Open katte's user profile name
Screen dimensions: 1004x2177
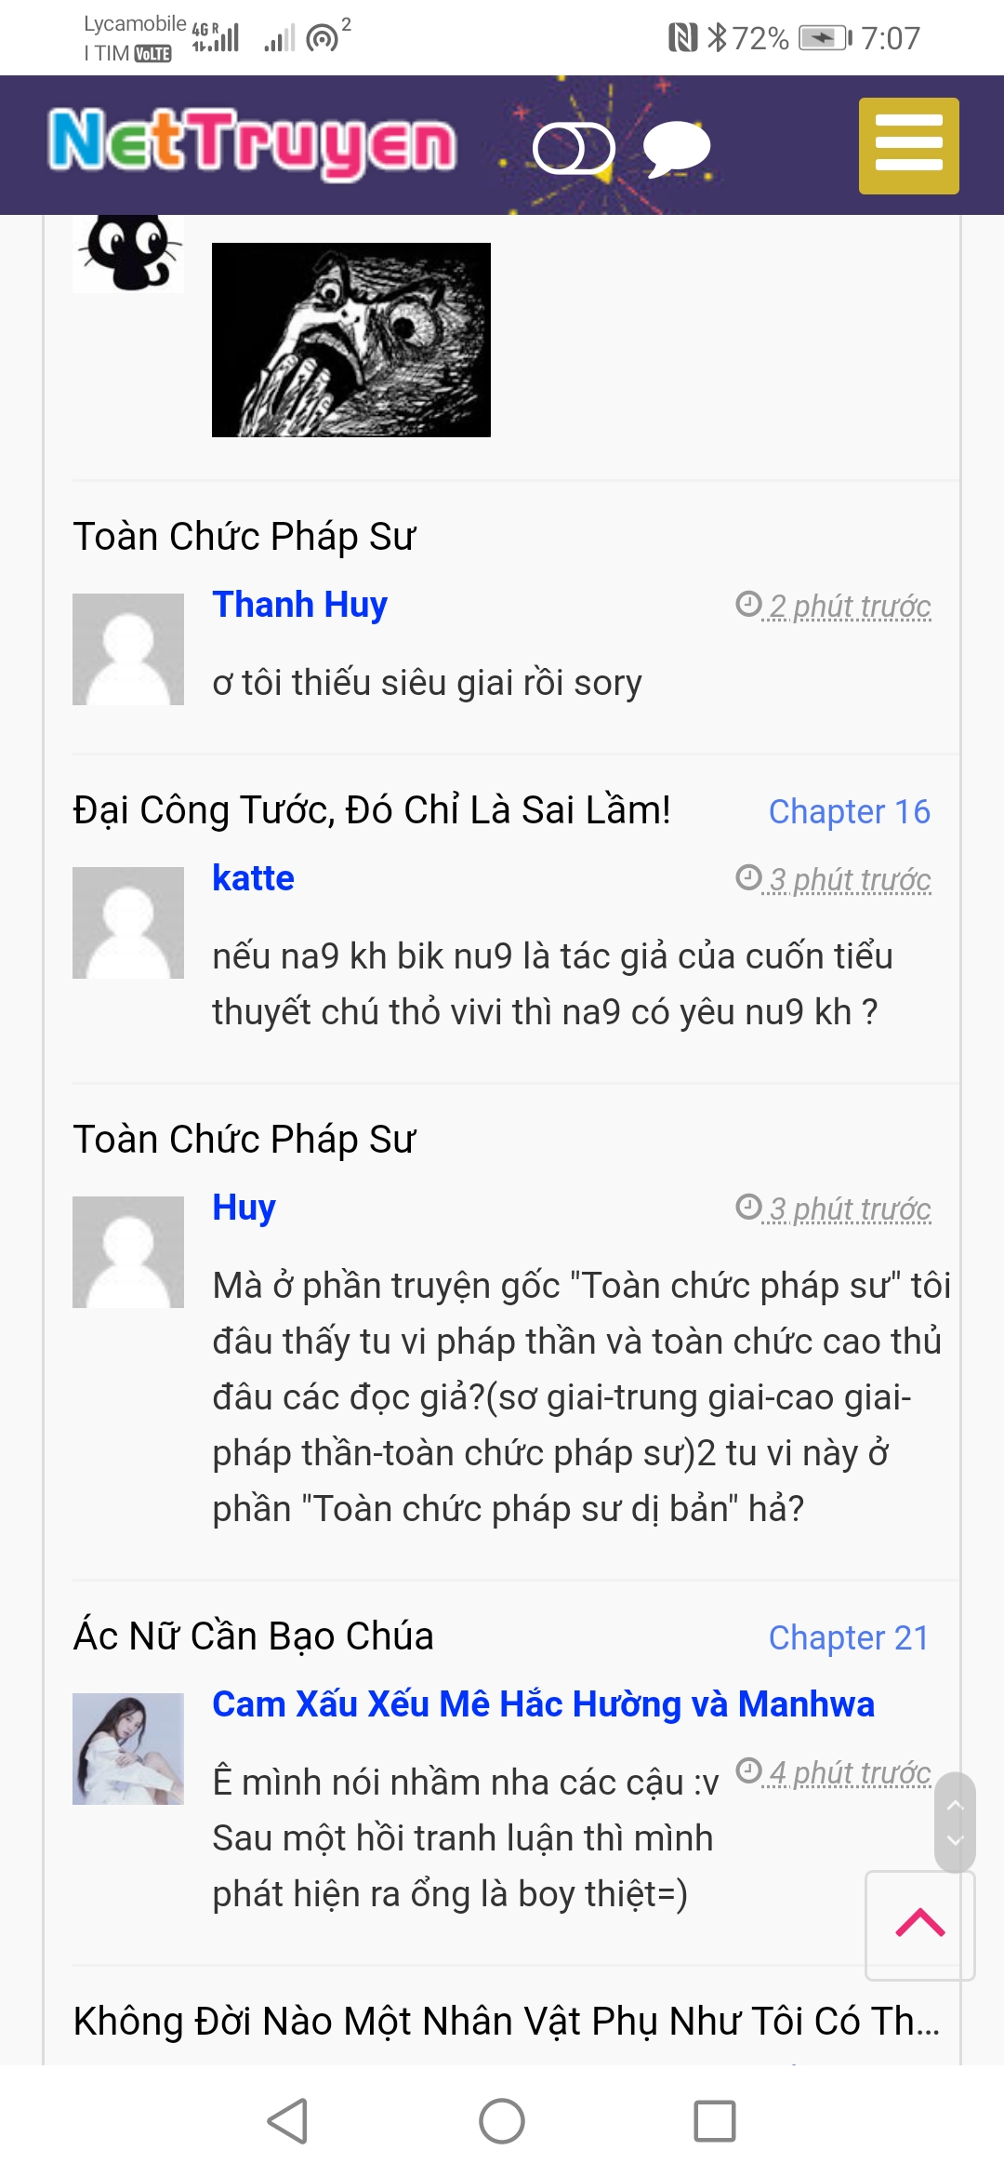point(253,878)
